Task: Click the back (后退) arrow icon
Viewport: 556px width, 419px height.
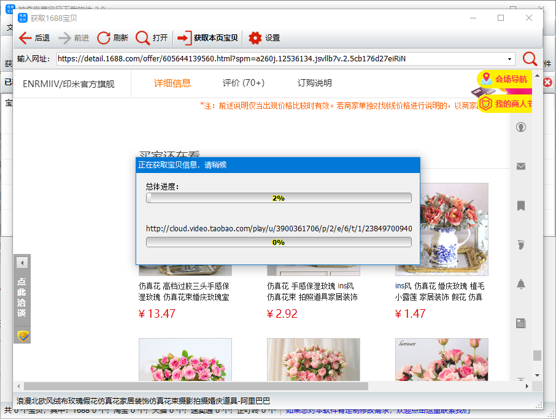Action: (x=25, y=37)
